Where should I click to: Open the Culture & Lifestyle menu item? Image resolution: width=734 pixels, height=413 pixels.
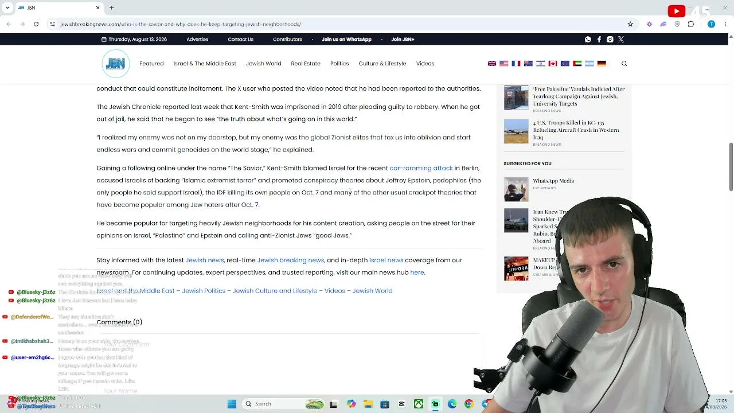click(382, 64)
